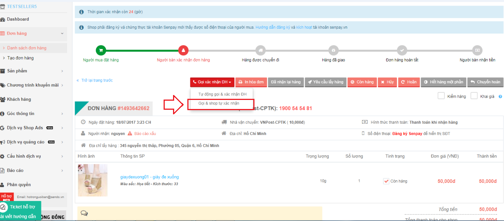504x221 pixels.
Task: Toggle the Khai giá checkbox
Action: point(474,96)
